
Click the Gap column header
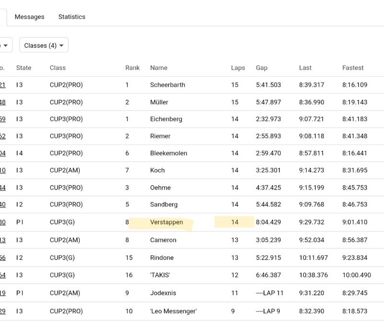pyautogui.click(x=262, y=68)
